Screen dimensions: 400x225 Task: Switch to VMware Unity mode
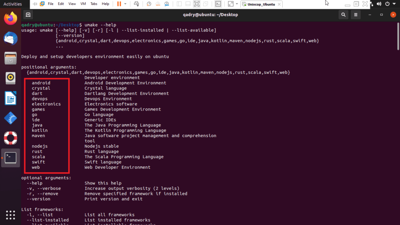205,4
